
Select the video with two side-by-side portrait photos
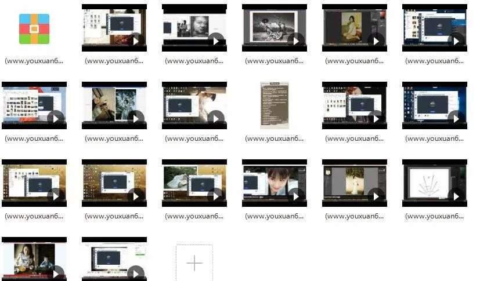(114, 105)
